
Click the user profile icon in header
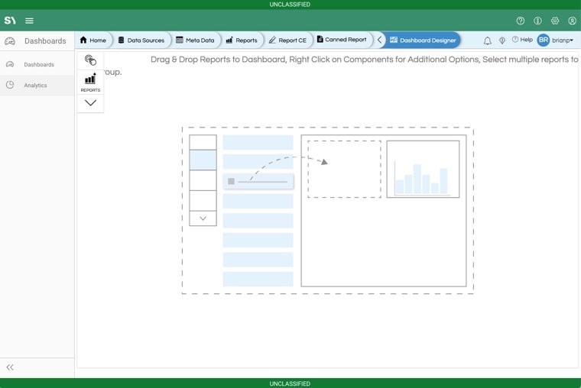[x=572, y=21]
